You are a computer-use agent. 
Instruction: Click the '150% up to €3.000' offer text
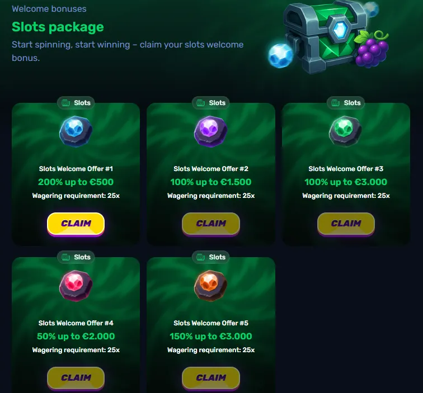[211, 336]
